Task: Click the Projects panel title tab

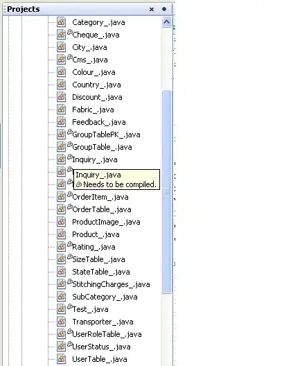Action: [24, 9]
